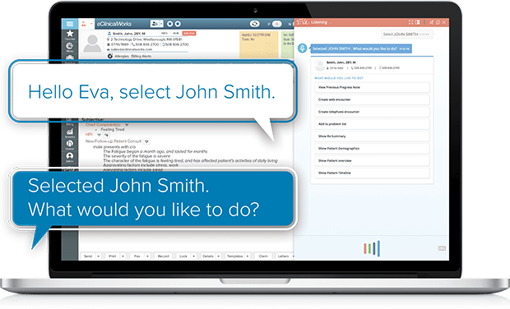
Task: Open Favorites star in the sidebar
Action: [70, 35]
